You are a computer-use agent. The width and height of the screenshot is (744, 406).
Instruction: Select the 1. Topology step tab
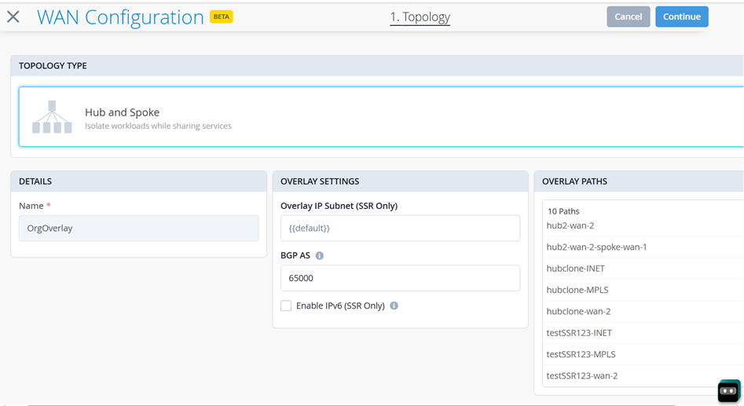click(x=420, y=17)
